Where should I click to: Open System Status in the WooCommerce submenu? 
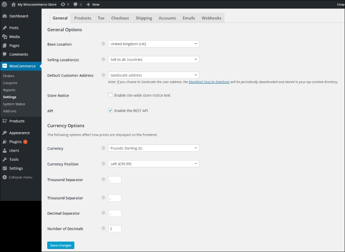tap(14, 104)
